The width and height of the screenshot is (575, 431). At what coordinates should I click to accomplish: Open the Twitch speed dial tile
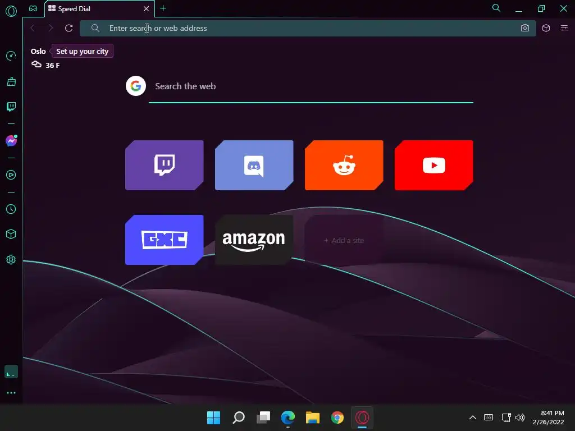point(165,166)
